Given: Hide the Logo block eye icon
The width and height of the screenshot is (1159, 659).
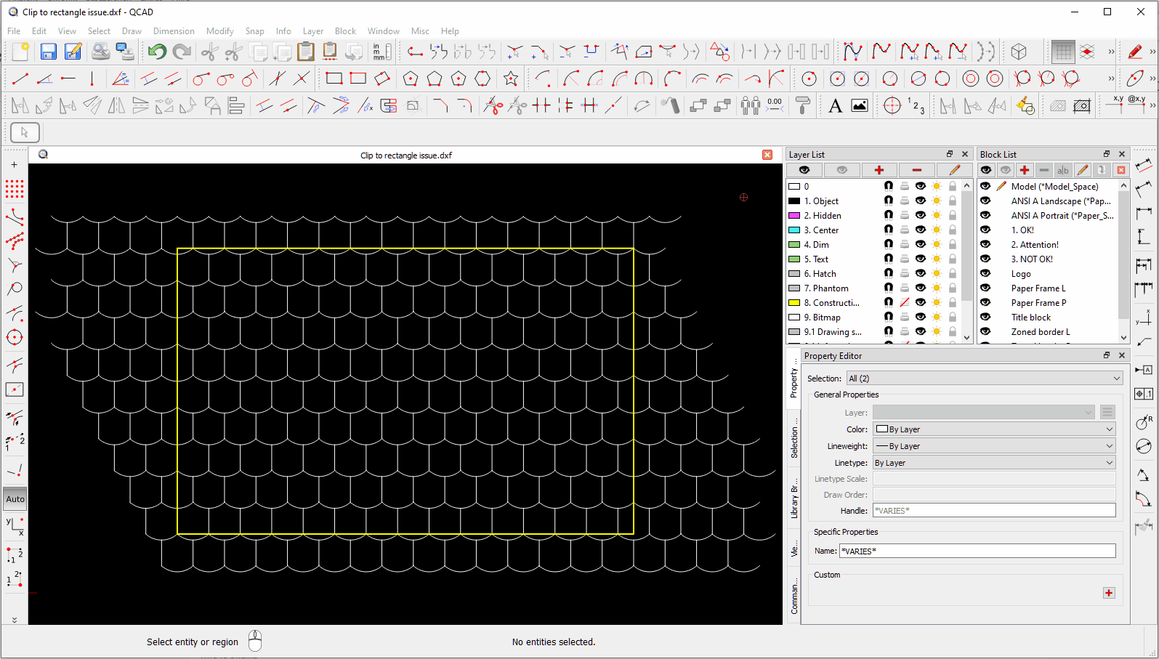Looking at the screenshot, I should (985, 273).
